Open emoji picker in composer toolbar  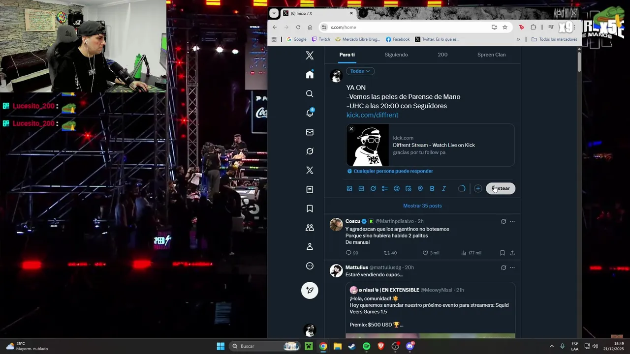click(397, 188)
